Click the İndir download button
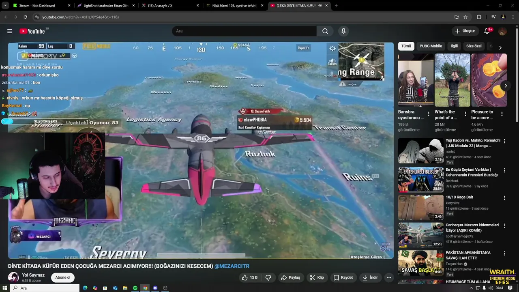 tap(370, 278)
